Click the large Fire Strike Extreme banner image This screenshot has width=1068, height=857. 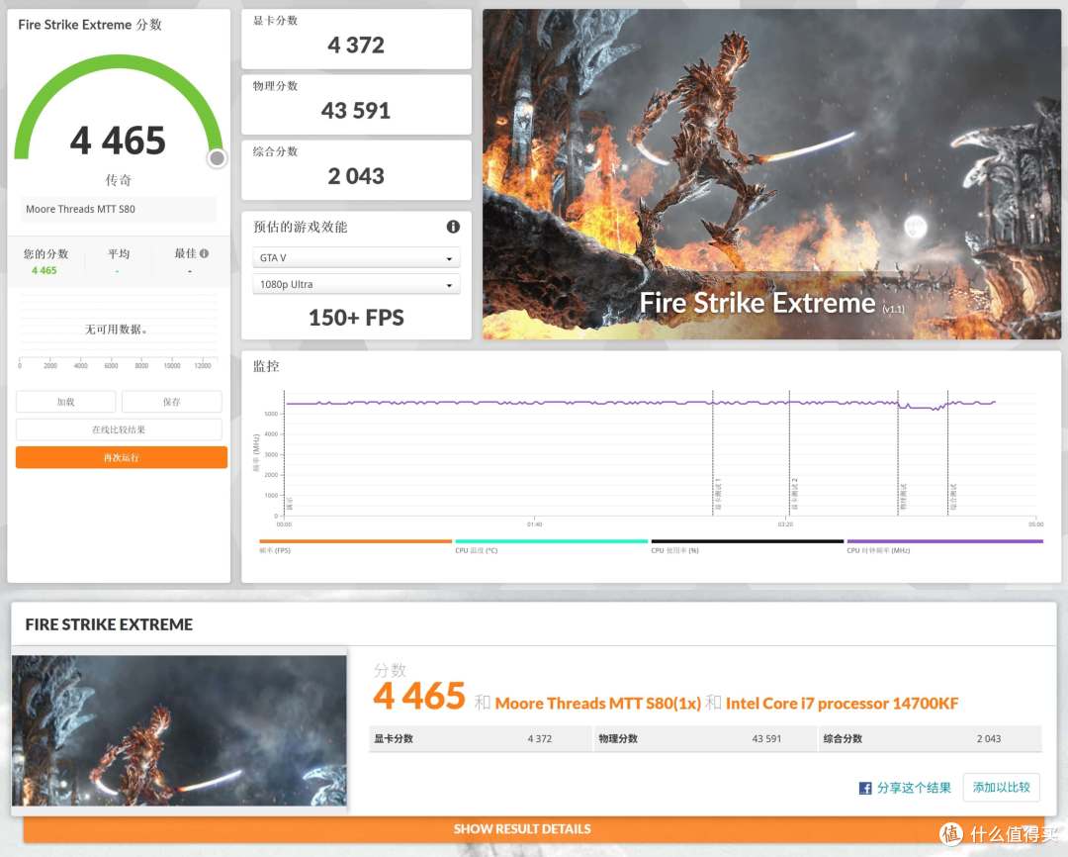tap(771, 174)
